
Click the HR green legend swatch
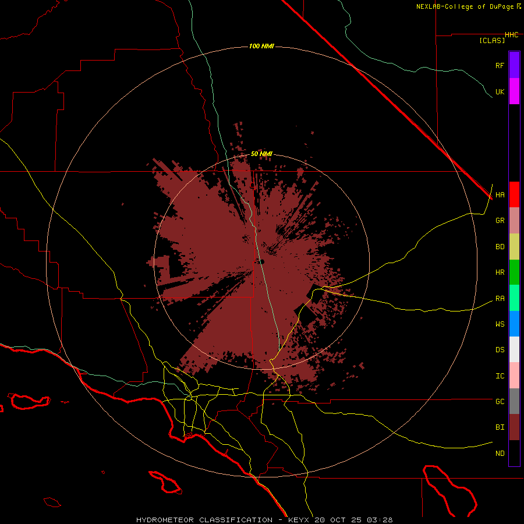(x=514, y=272)
